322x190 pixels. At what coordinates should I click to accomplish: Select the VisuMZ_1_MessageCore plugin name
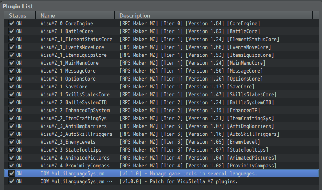pyautogui.click(x=68, y=71)
